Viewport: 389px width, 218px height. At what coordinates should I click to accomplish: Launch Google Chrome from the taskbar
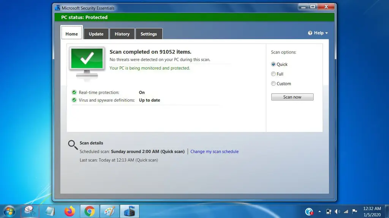(x=90, y=211)
